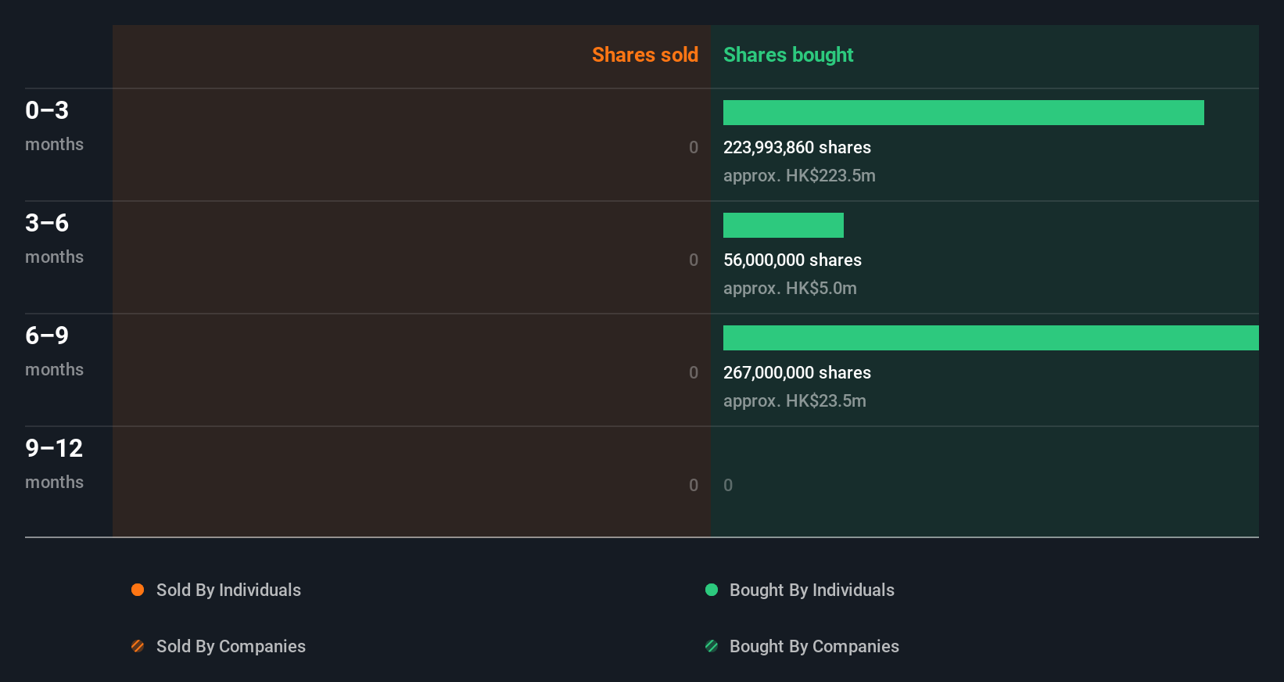Image resolution: width=1284 pixels, height=682 pixels.
Task: Click the 6–9 months row label
Action: [x=54, y=350]
